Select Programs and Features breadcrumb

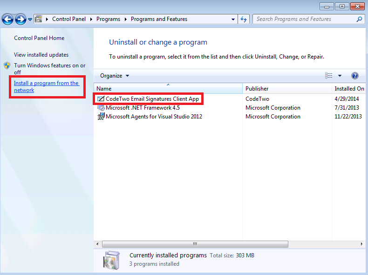159,19
